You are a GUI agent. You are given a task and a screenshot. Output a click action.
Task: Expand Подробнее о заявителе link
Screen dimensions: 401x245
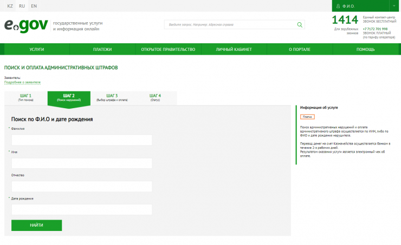click(23, 82)
